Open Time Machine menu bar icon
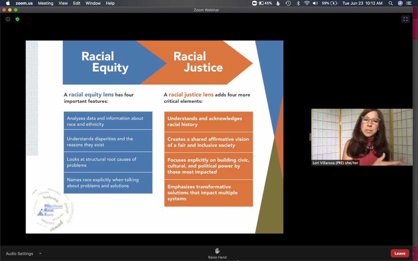418x261 pixels. coord(288,3)
